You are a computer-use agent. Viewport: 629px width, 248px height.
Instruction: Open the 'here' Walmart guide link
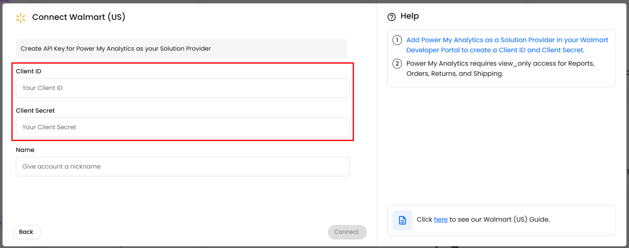pos(440,220)
